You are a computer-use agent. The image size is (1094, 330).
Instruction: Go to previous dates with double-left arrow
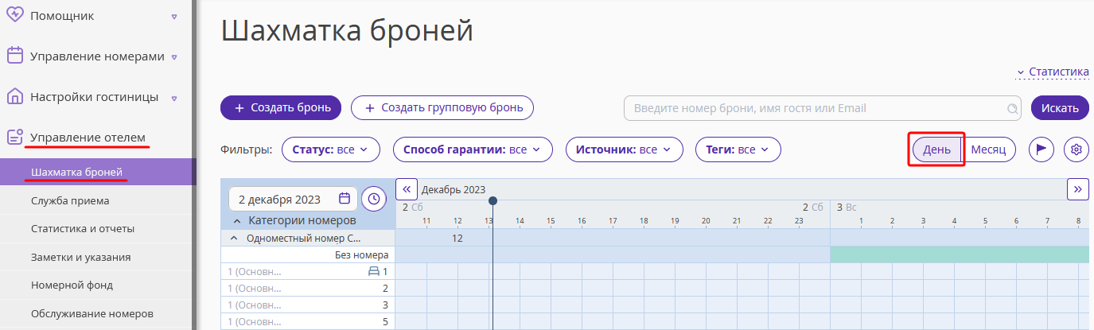(x=406, y=189)
